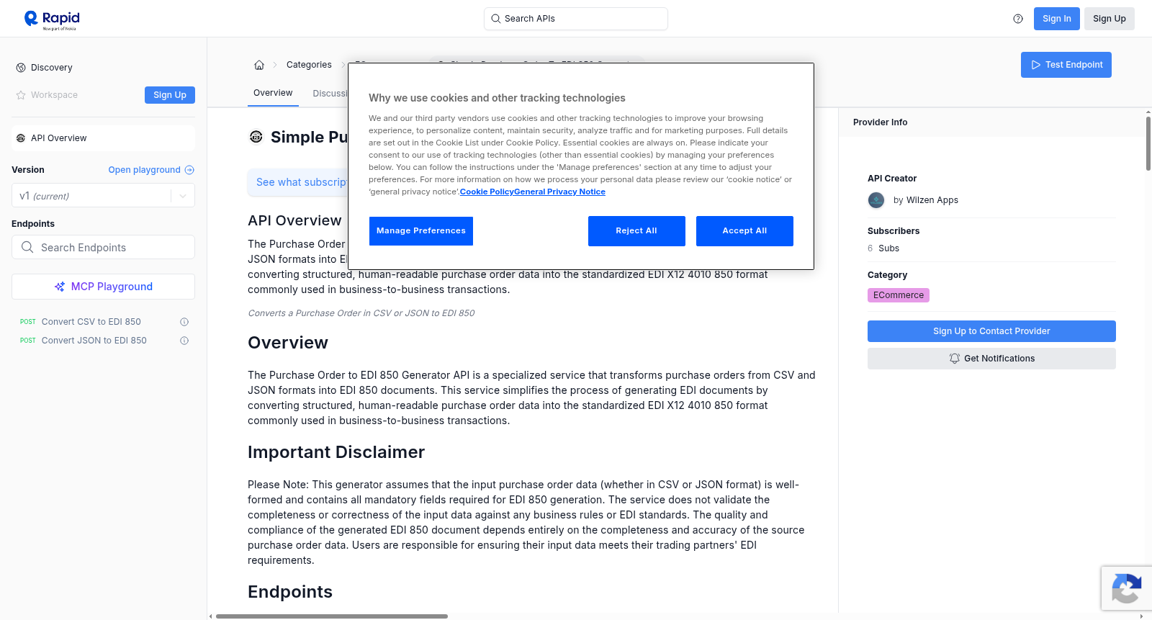Reject all cookies
Screen dimensions: 1152x620
tap(636, 231)
